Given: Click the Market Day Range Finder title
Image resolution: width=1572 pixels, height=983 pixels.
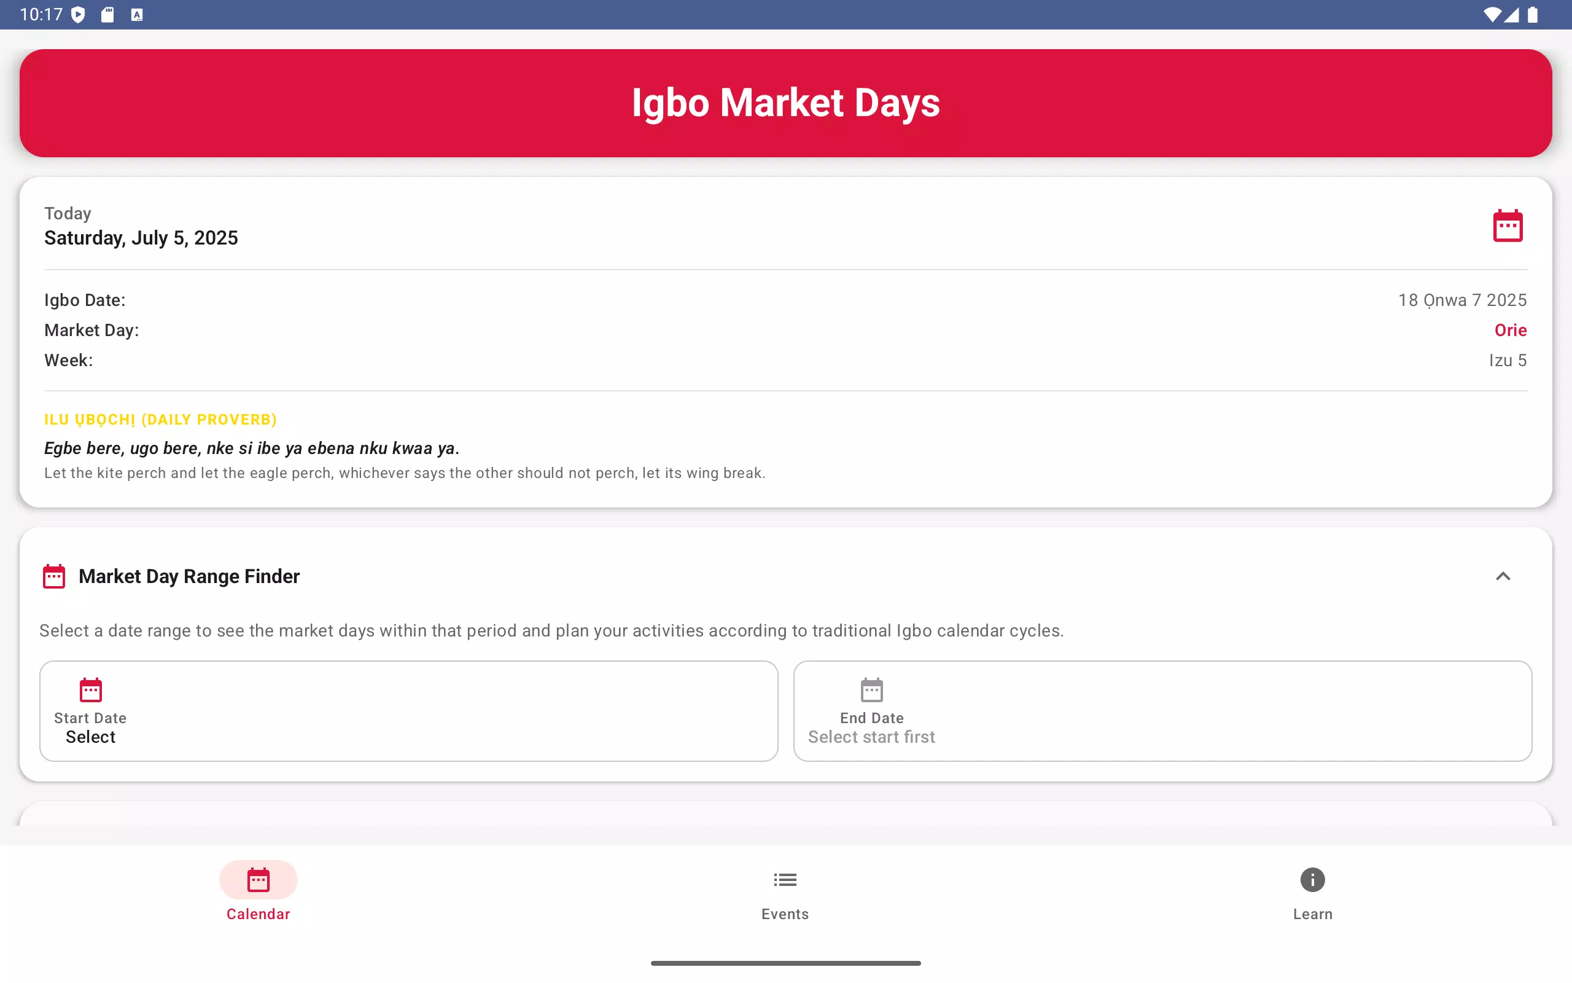Looking at the screenshot, I should (189, 576).
